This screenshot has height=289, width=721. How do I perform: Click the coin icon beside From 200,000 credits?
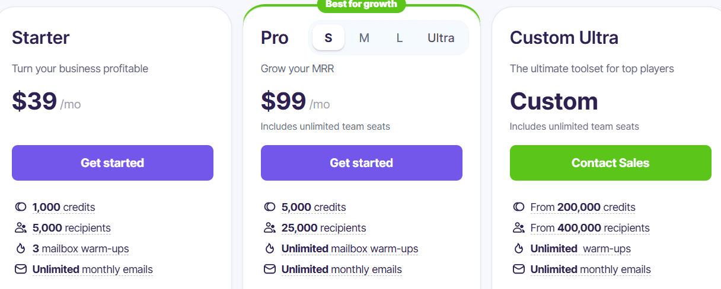pyautogui.click(x=519, y=207)
